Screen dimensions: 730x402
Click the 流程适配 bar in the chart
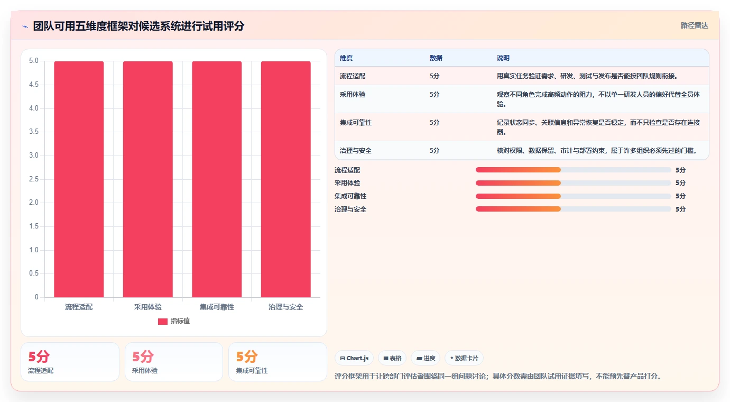click(x=79, y=179)
